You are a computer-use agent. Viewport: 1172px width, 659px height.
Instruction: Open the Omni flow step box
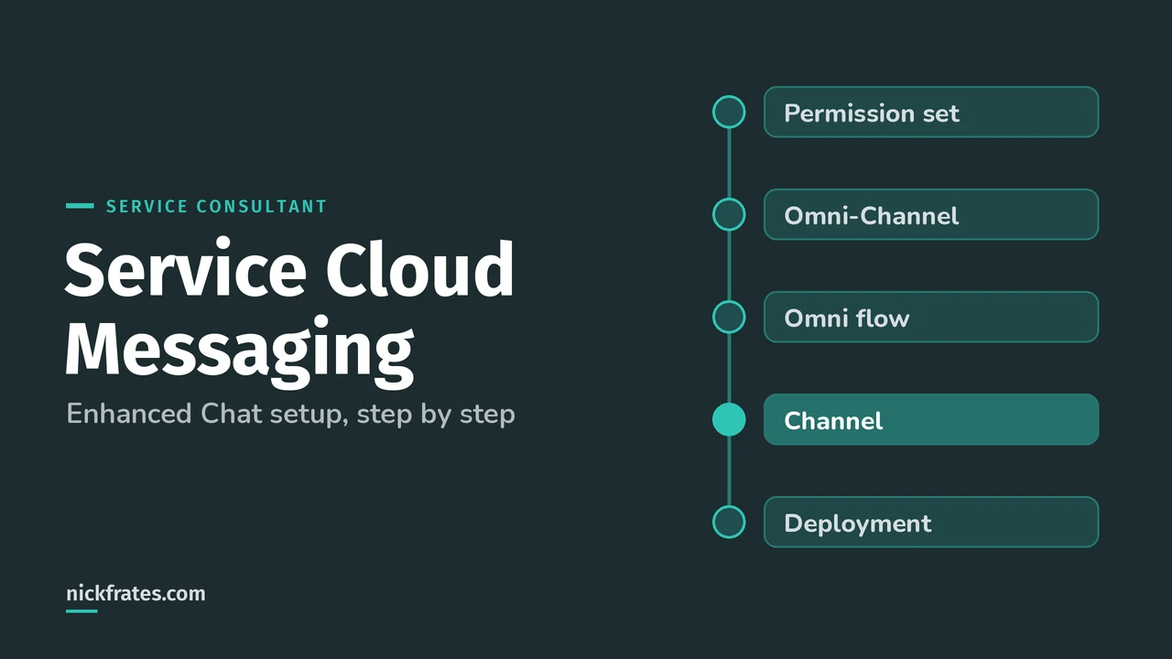pos(931,317)
